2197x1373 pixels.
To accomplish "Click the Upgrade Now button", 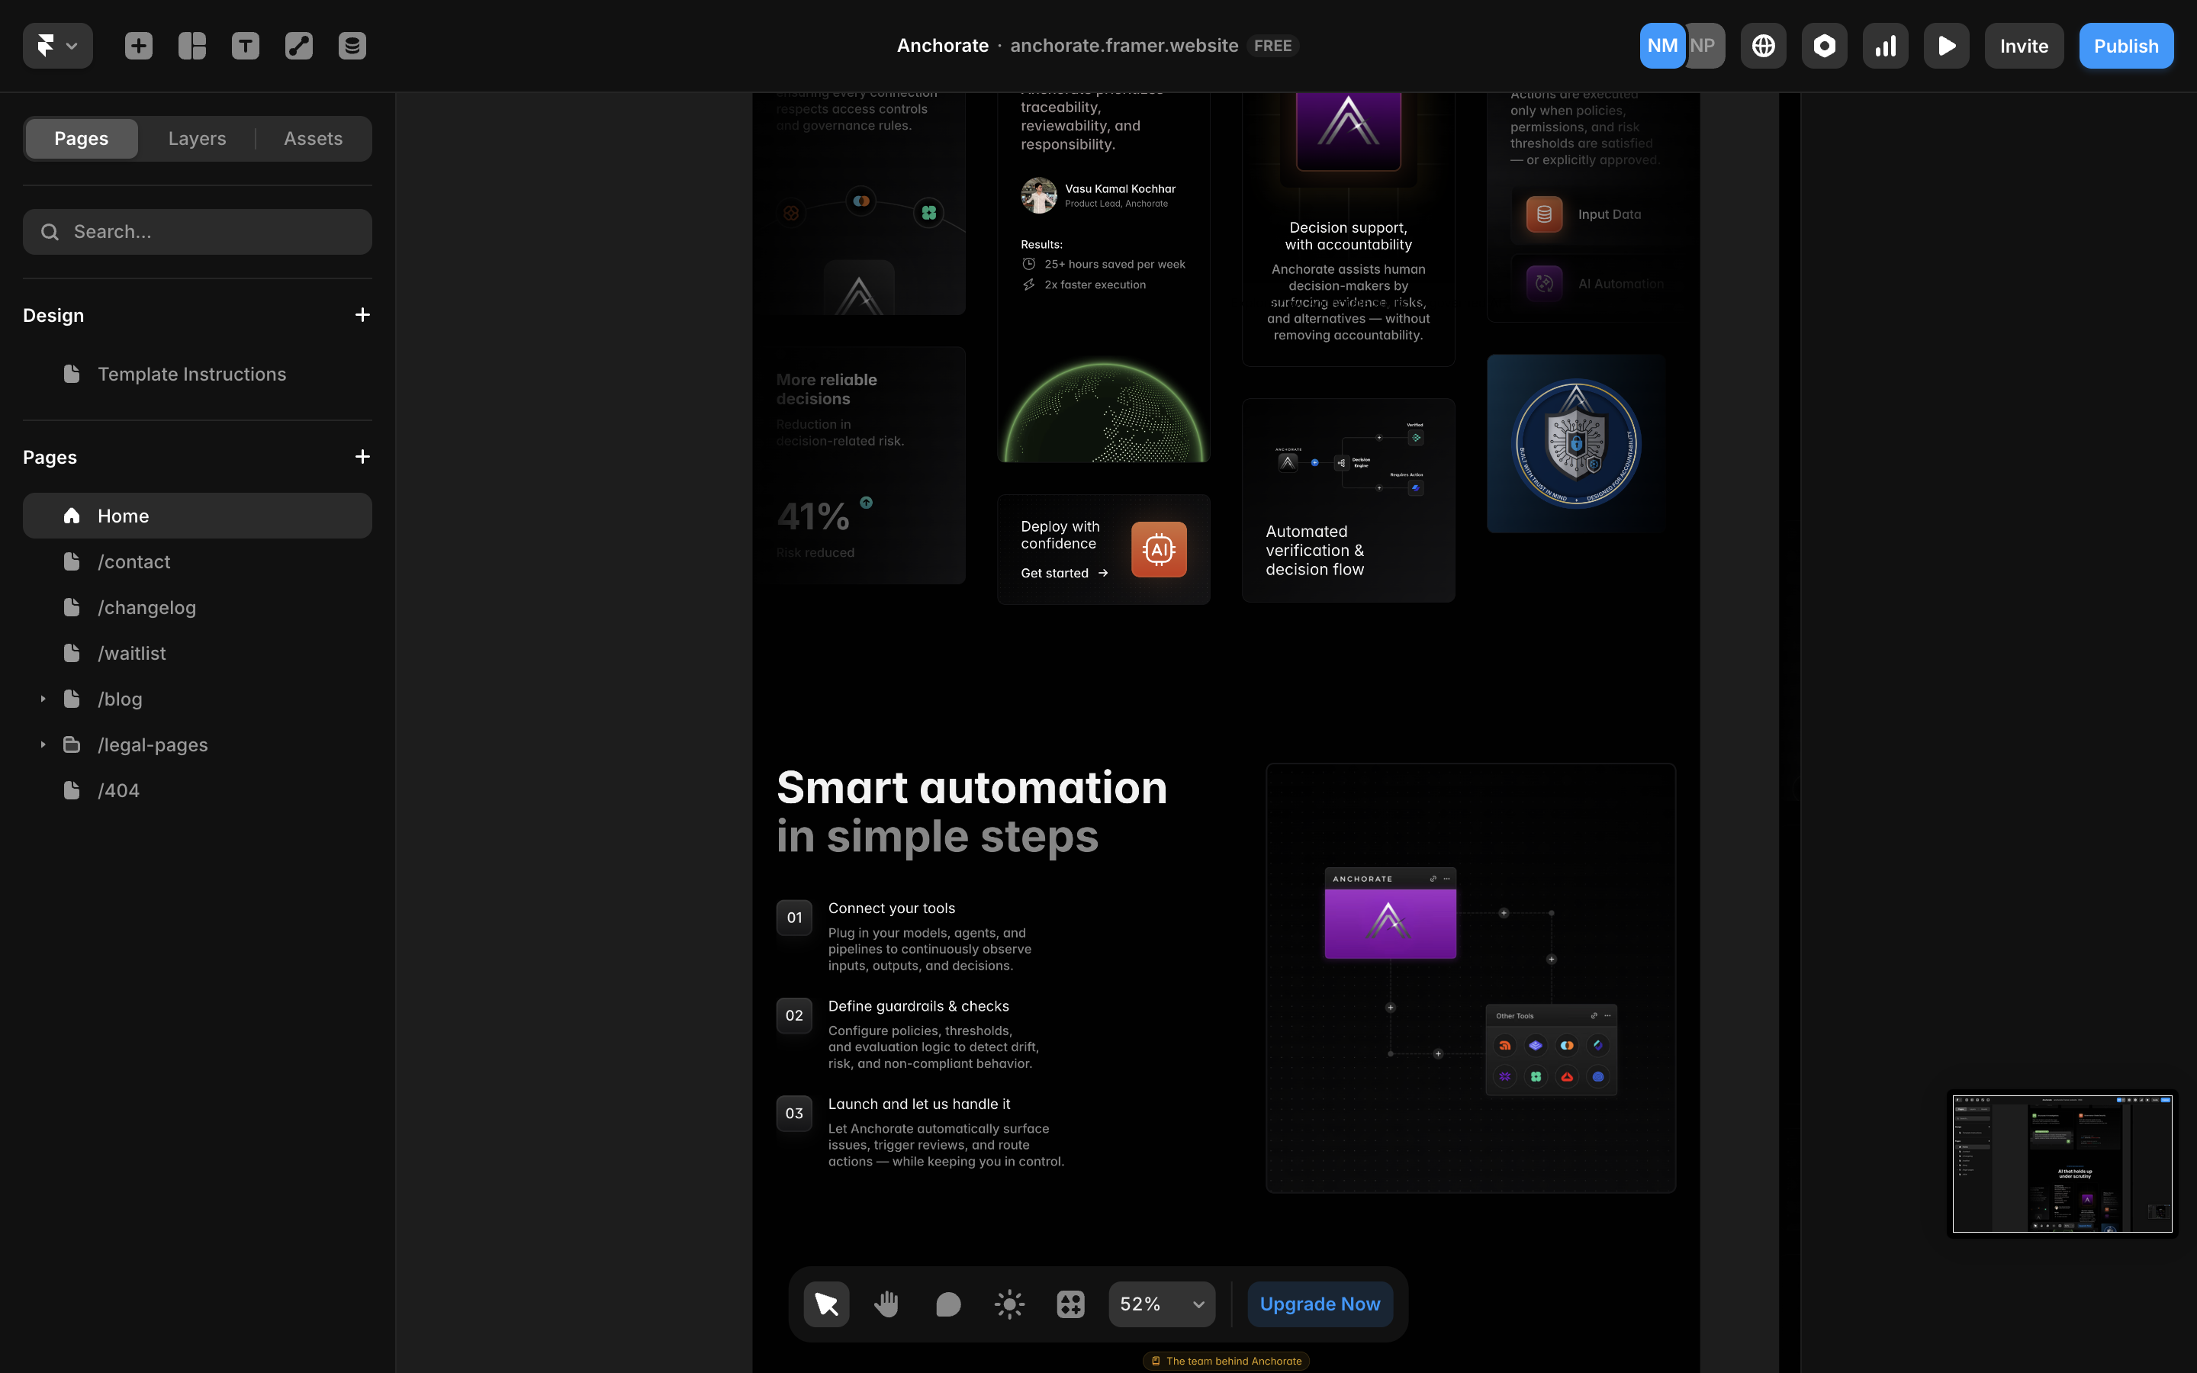I will pos(1320,1303).
